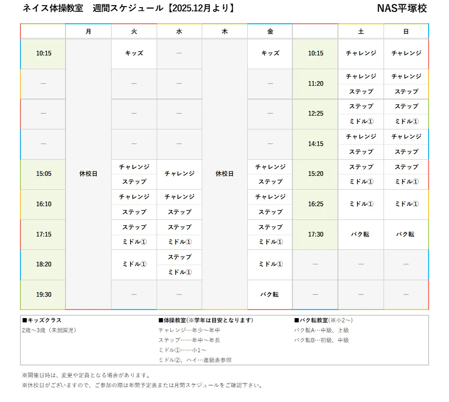Select Wednesday's チャレンジ class at 15:05
The width and height of the screenshot is (449, 402).
click(x=179, y=174)
